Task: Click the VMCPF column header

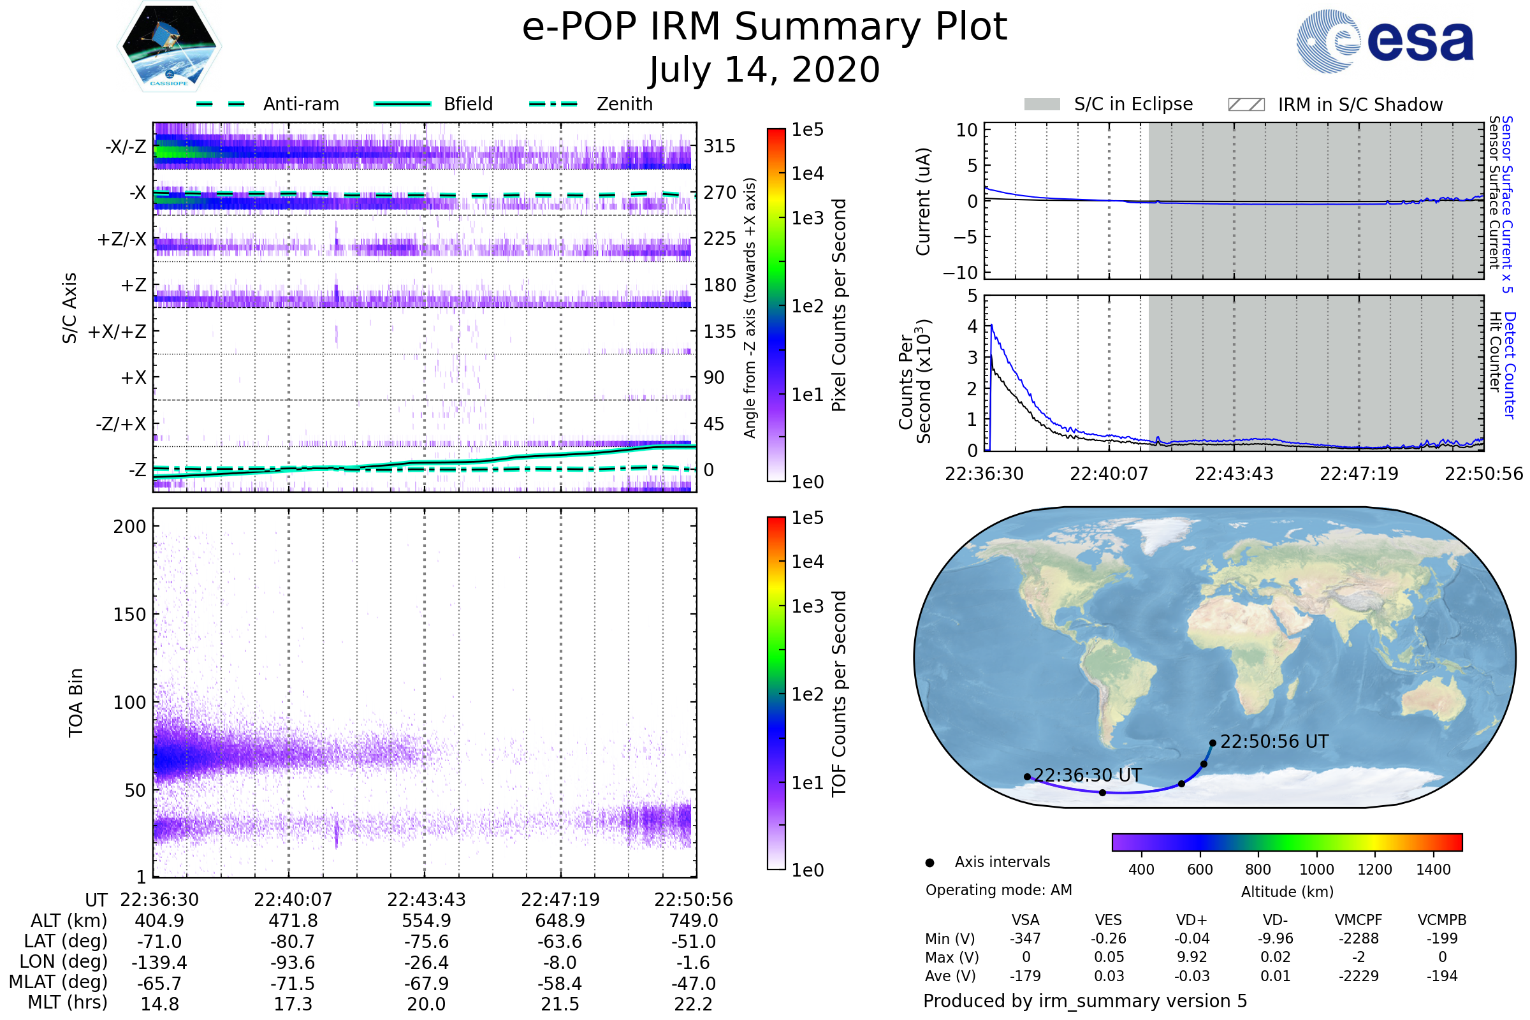Action: pos(1359,920)
